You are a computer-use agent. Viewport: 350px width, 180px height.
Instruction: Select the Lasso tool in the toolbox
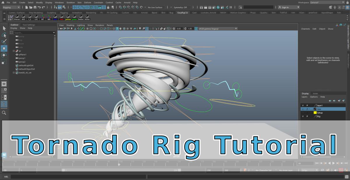[x=4, y=35]
